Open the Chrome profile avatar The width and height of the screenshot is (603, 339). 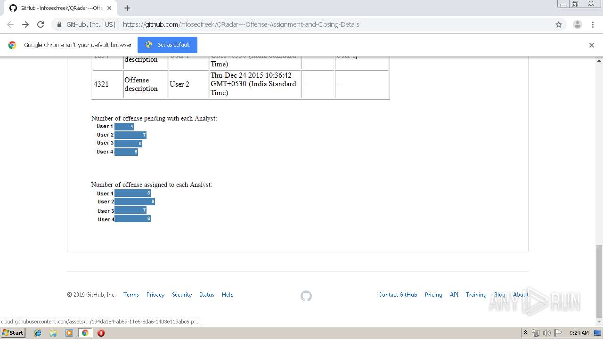pos(578,24)
